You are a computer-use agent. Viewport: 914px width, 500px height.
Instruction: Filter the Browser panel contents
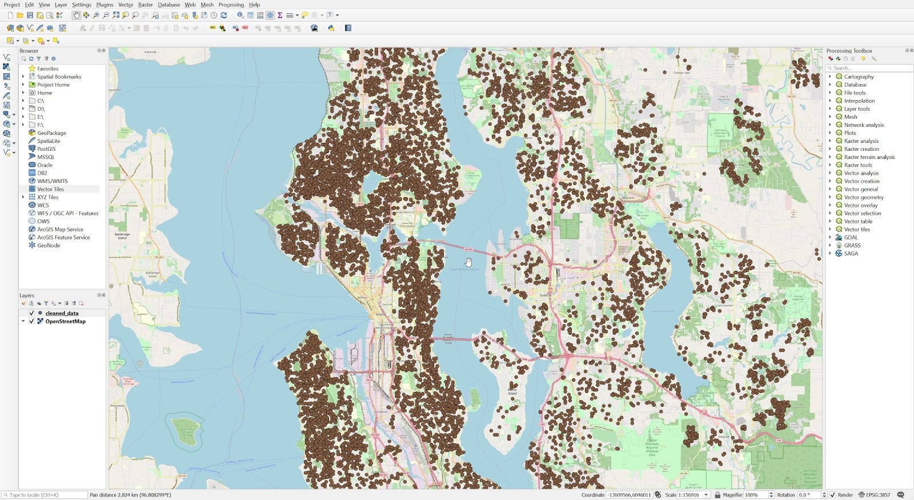point(39,58)
